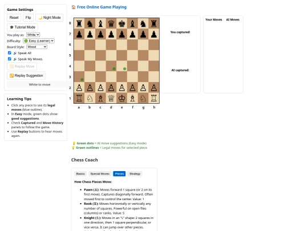This screenshot has width=308, height=231.
Task: Select the white knight on g1
Action: pyautogui.click(x=143, y=98)
